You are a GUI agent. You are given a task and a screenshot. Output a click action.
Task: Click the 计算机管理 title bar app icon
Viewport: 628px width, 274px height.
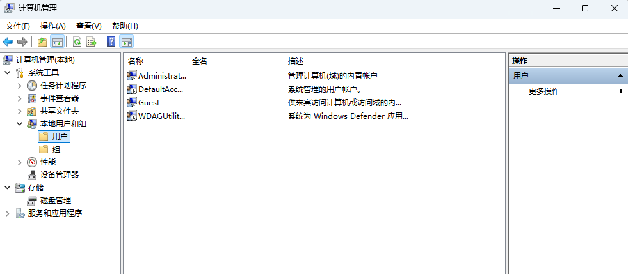10,8
